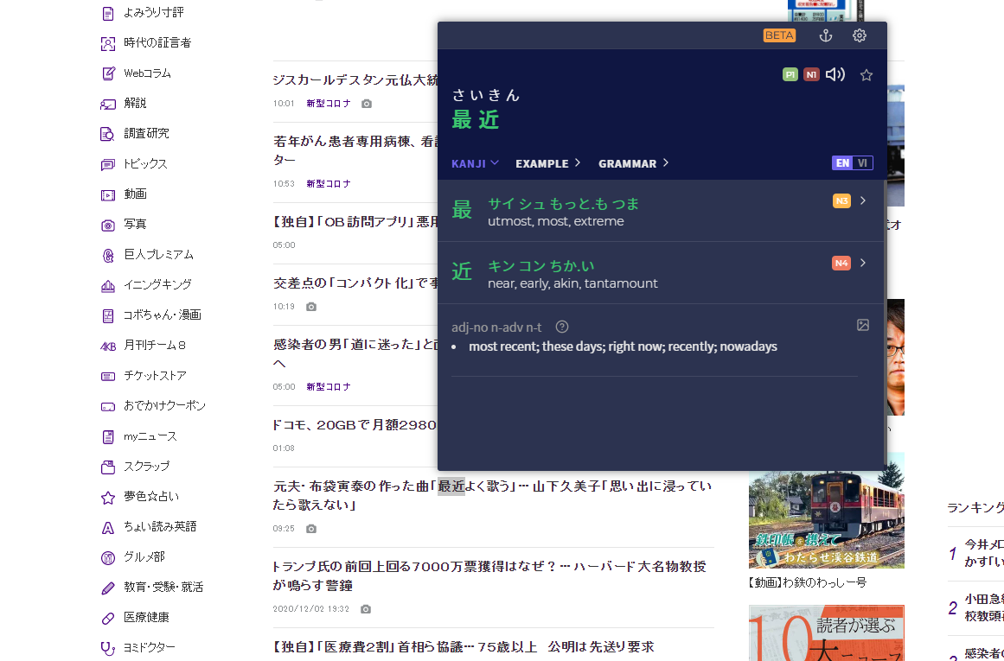Viewport: 1004px width, 661px height.
Task: Click the 読者が選ぶ10大ニュース thumbnail
Action: click(x=827, y=632)
